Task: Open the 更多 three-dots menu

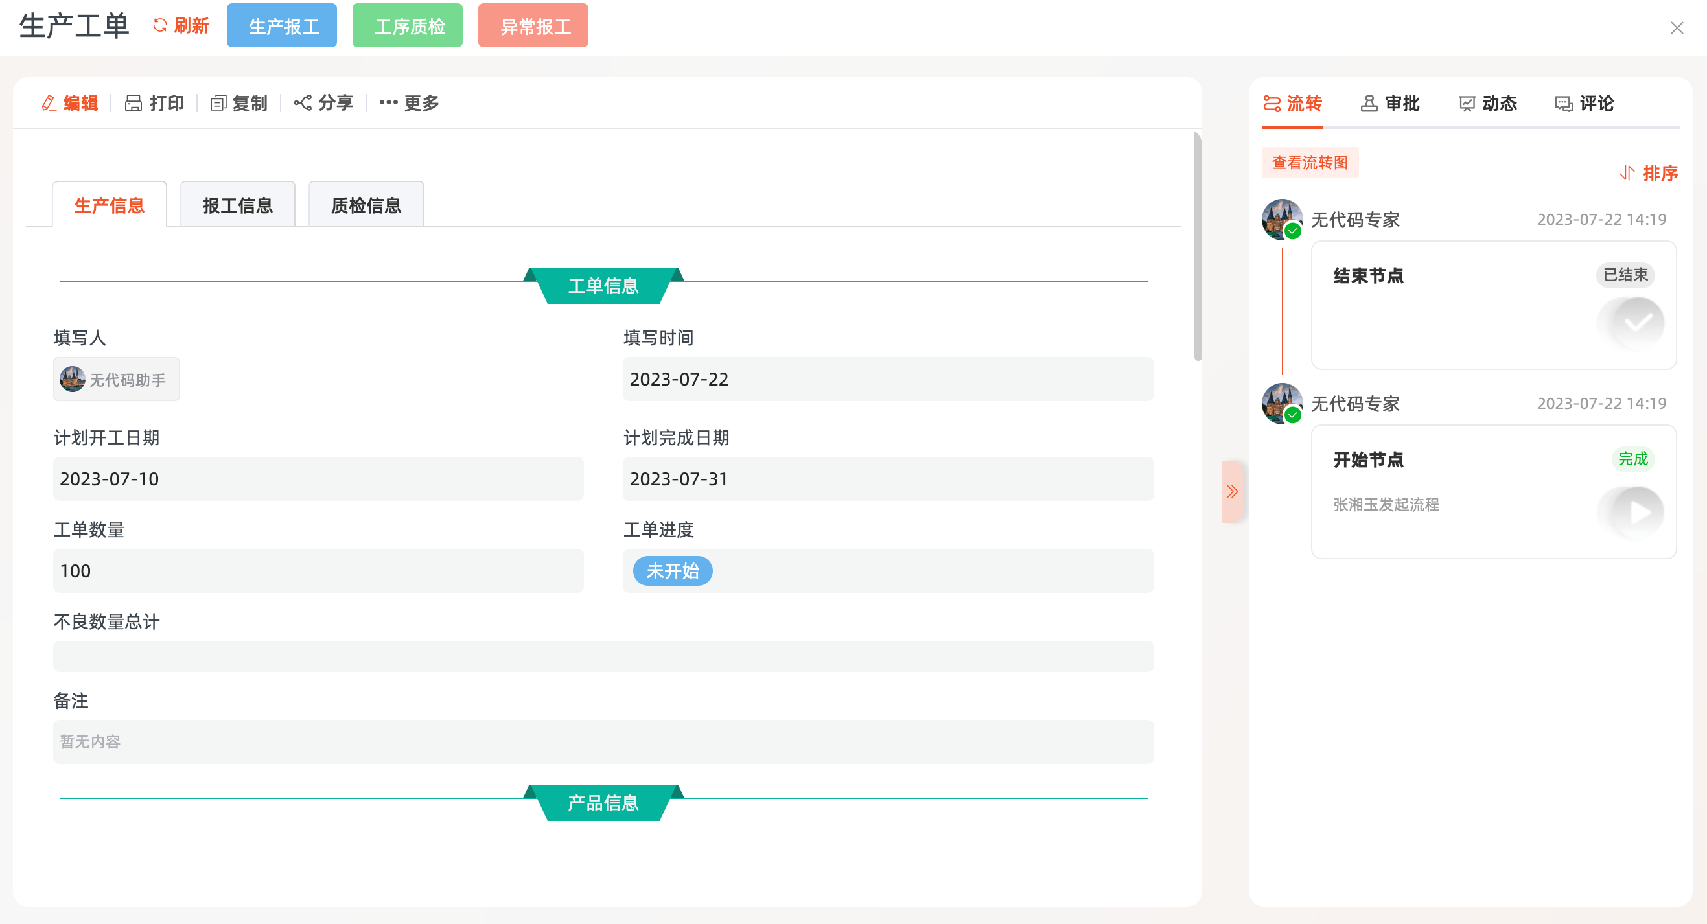Action: pos(388,103)
